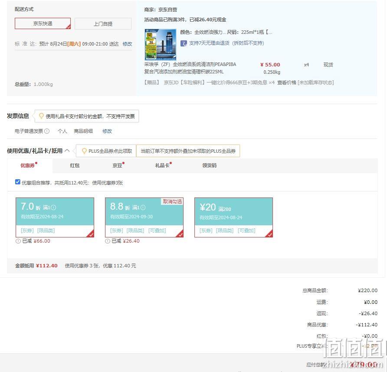
Task: Click the 运费 value "¥0.00"
Action: point(371,302)
